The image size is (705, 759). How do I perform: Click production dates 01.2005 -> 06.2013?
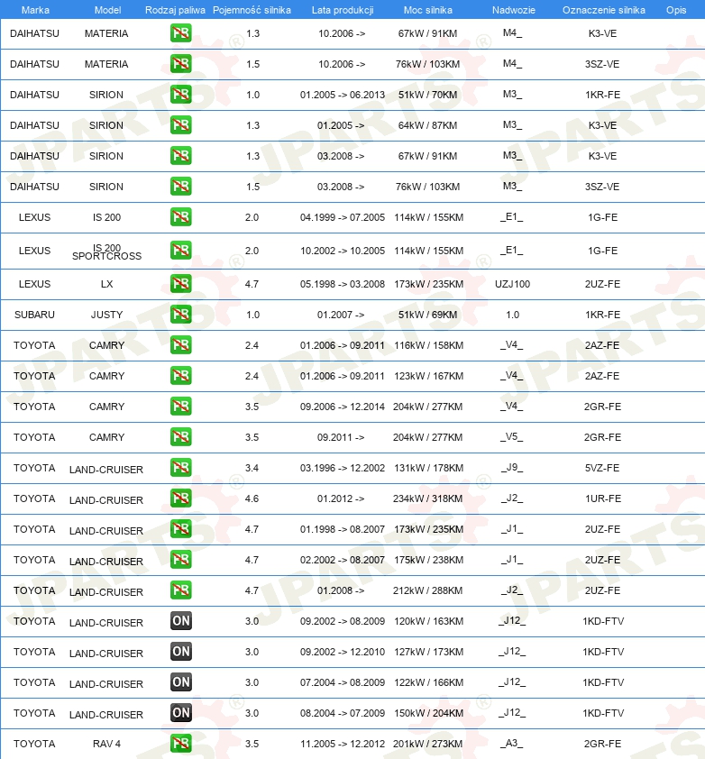click(x=343, y=95)
